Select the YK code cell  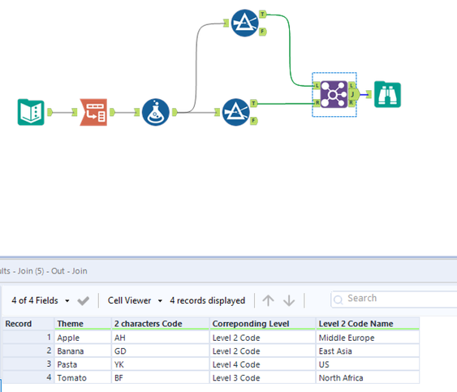click(x=160, y=364)
